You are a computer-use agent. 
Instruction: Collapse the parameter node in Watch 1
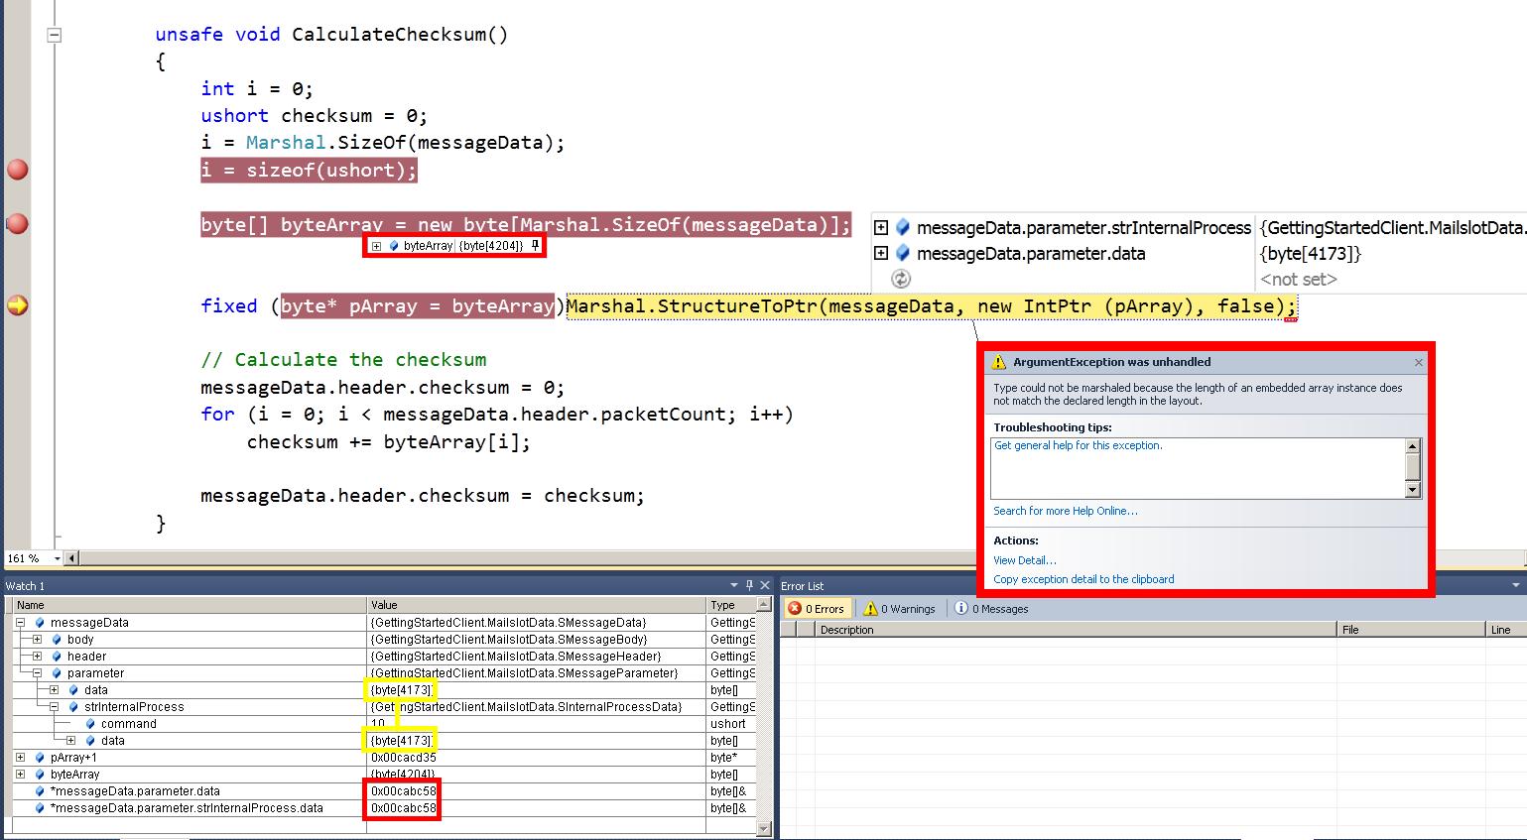click(37, 673)
